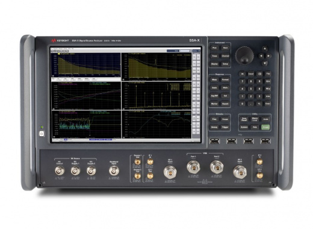Select the Meas key in Response group
The width and height of the screenshot is (313, 229).
coord(214,80)
